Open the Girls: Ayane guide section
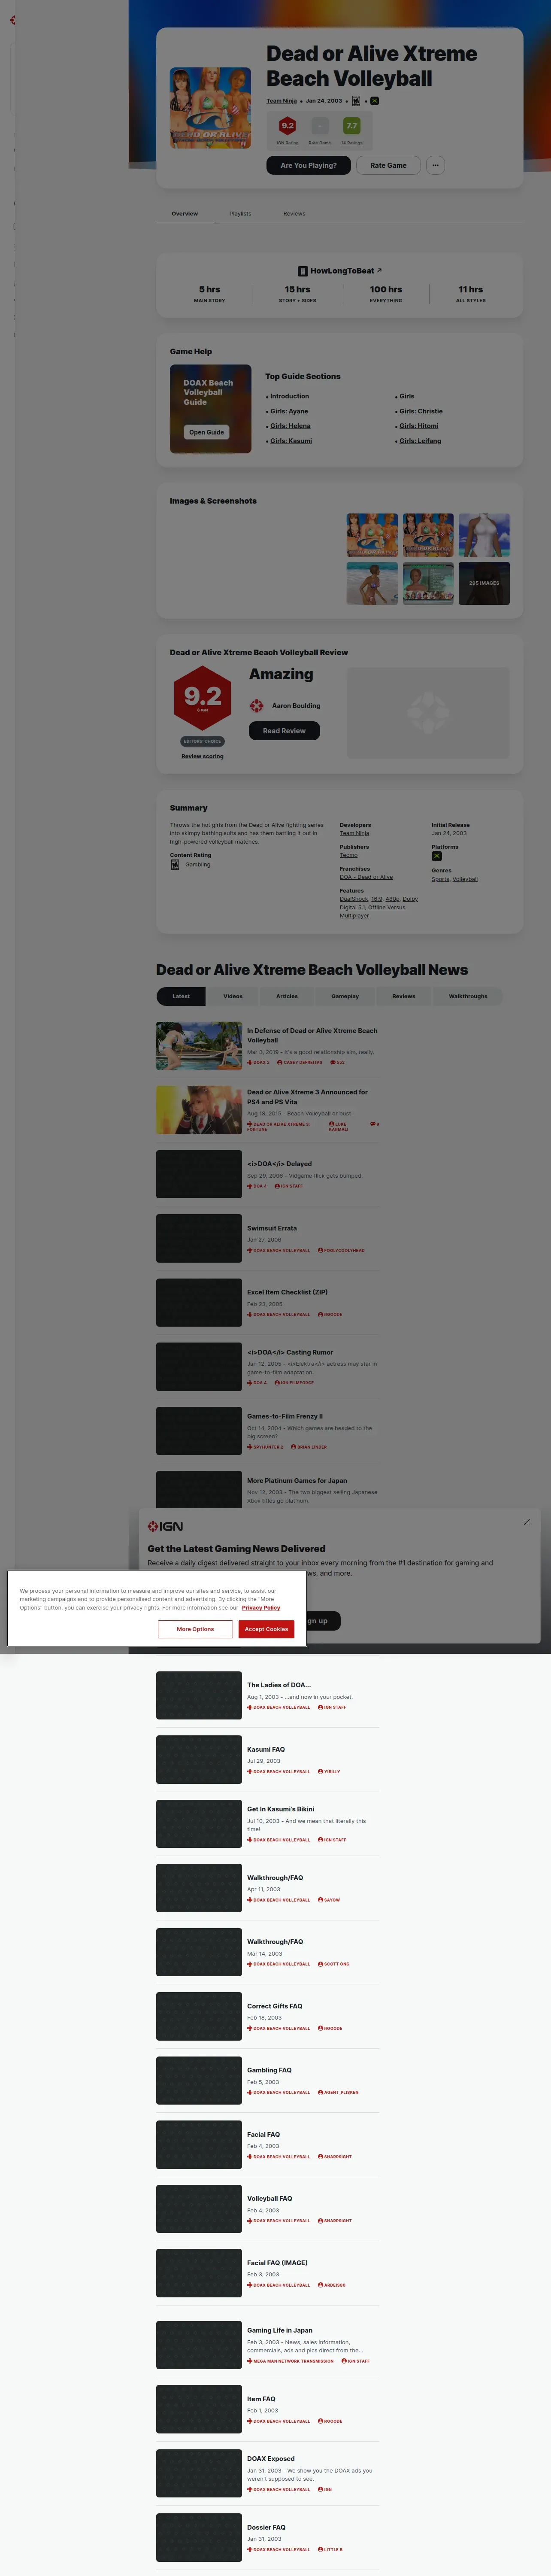The width and height of the screenshot is (551, 2576). pyautogui.click(x=289, y=411)
